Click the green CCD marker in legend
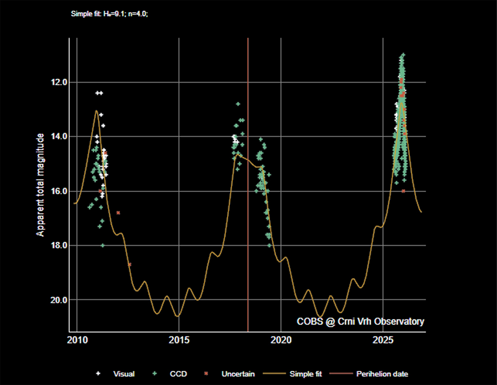 tap(155, 374)
